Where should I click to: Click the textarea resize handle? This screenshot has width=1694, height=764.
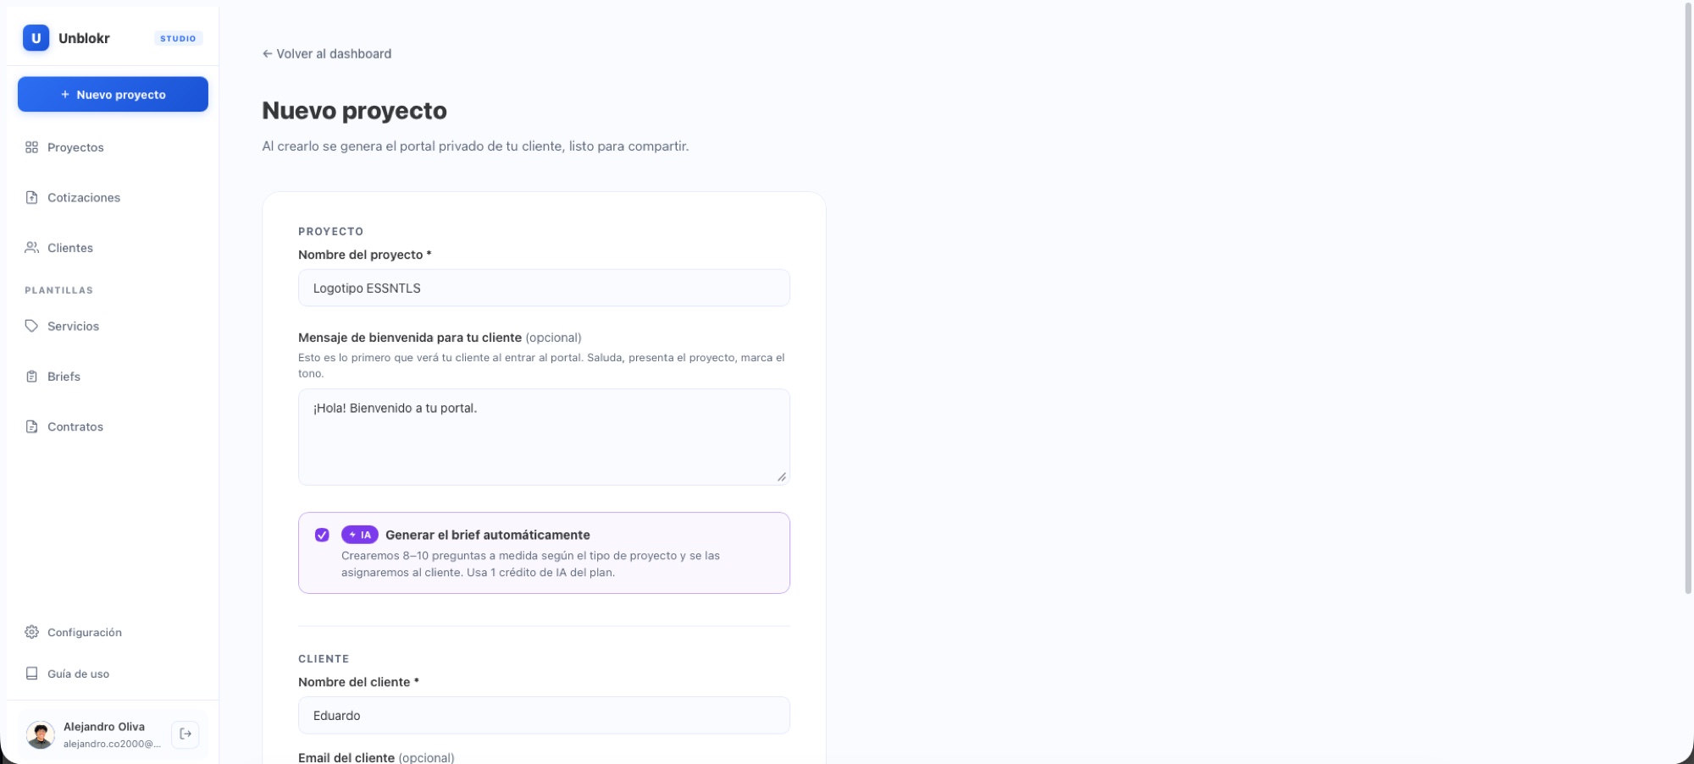(781, 477)
